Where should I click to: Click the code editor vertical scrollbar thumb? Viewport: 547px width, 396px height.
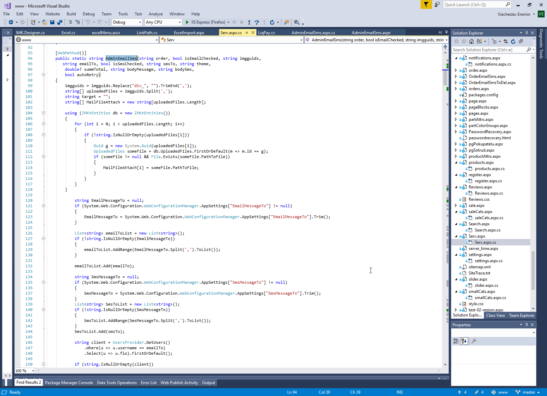(x=445, y=77)
